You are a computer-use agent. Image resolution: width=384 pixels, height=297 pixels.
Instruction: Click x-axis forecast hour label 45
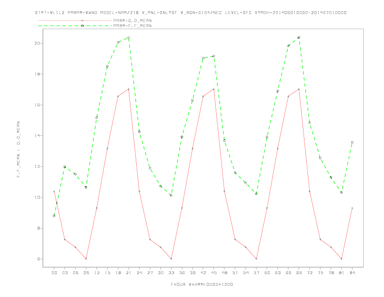pos(214,273)
